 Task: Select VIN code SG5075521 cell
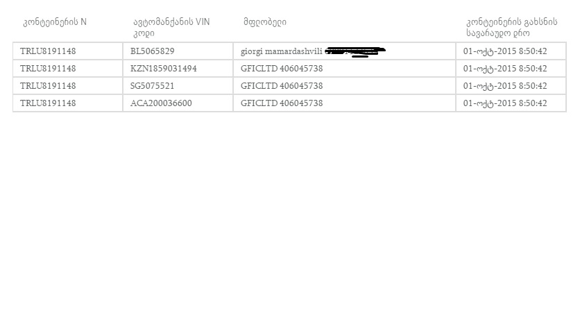tap(178, 86)
